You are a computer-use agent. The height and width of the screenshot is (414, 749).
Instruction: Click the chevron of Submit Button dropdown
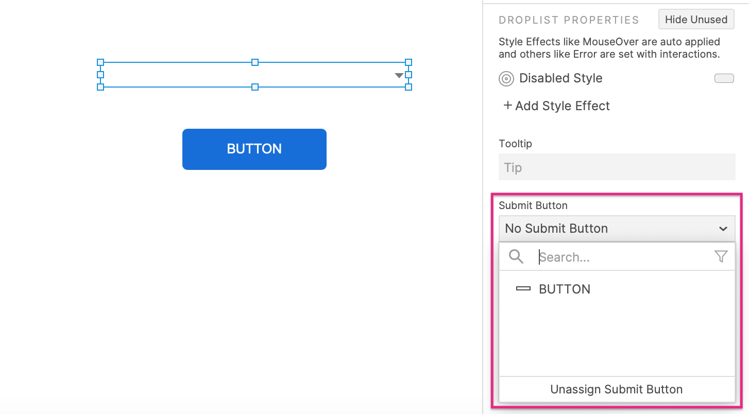pos(723,229)
